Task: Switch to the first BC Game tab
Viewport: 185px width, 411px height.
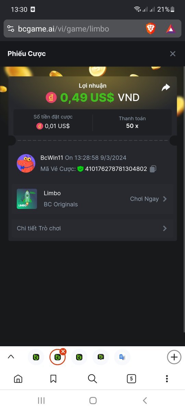Action: tap(36, 357)
